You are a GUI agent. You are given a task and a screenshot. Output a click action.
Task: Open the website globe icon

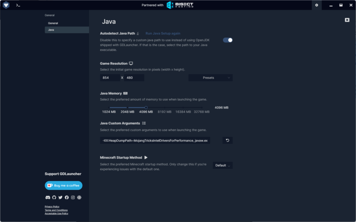(x=79, y=197)
